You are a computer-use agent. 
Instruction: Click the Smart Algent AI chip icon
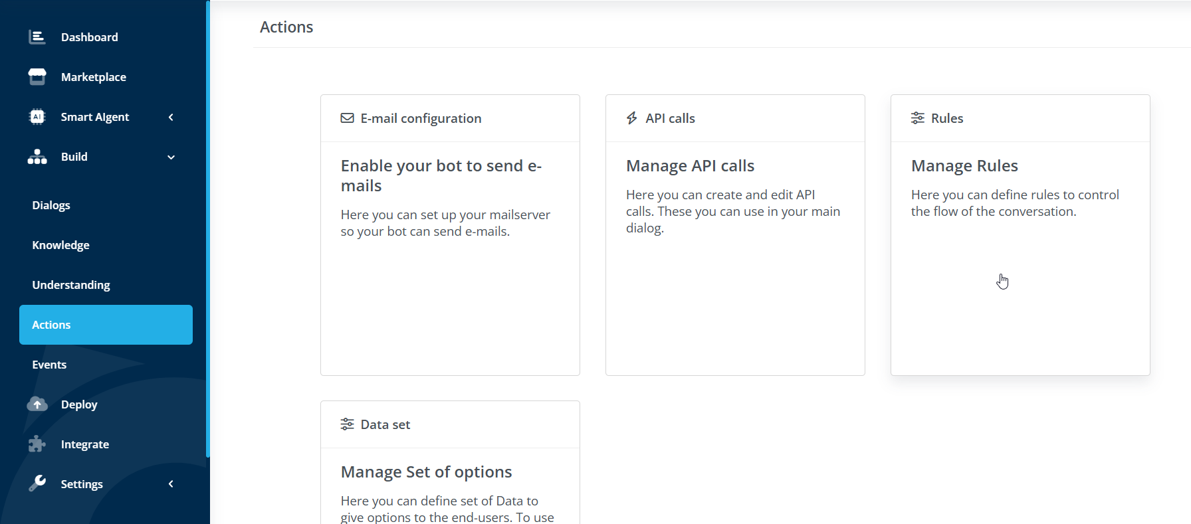tap(37, 117)
